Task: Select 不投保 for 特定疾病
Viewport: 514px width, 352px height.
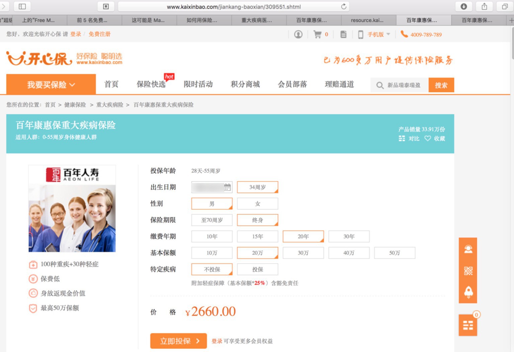Action: click(212, 269)
